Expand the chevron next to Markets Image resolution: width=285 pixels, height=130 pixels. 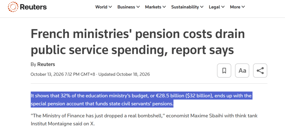[164, 7]
